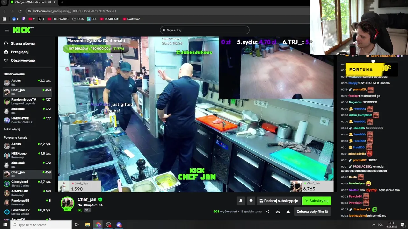Open site info icon in the address bar
Image resolution: width=408 pixels, height=229 pixels.
tap(29, 11)
